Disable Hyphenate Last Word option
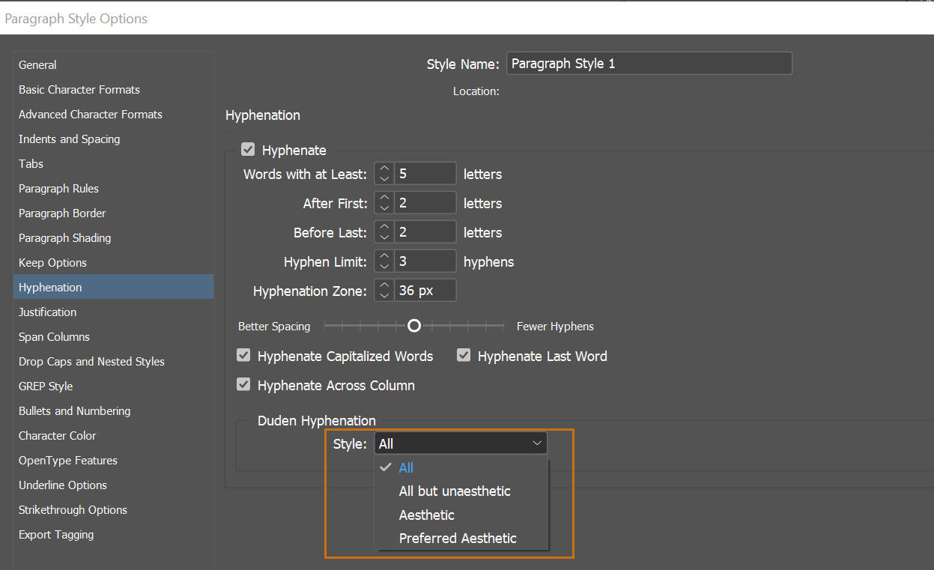This screenshot has width=934, height=570. [x=464, y=356]
